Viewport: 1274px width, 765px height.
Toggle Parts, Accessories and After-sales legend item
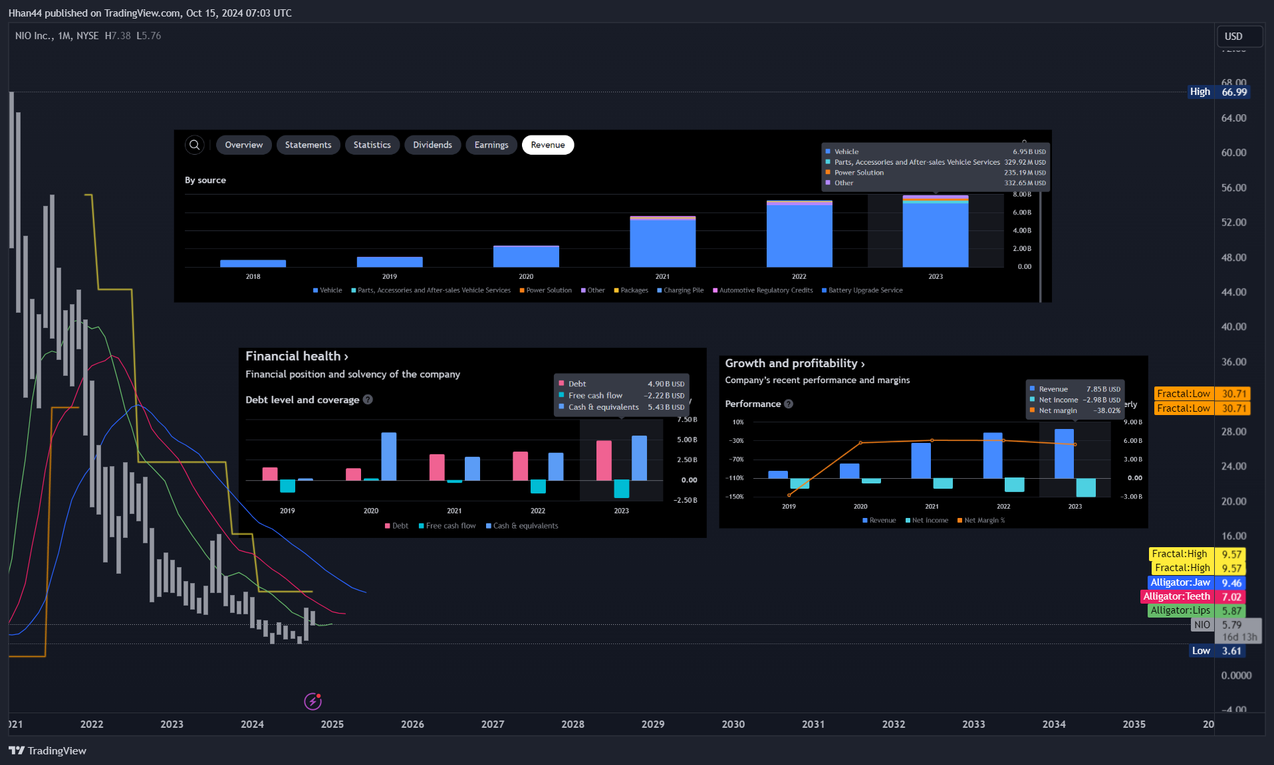point(431,290)
